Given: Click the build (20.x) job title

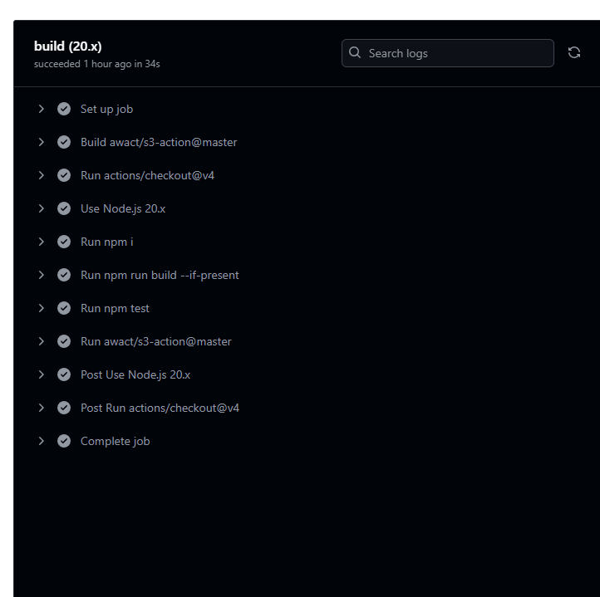Looking at the screenshot, I should [68, 46].
